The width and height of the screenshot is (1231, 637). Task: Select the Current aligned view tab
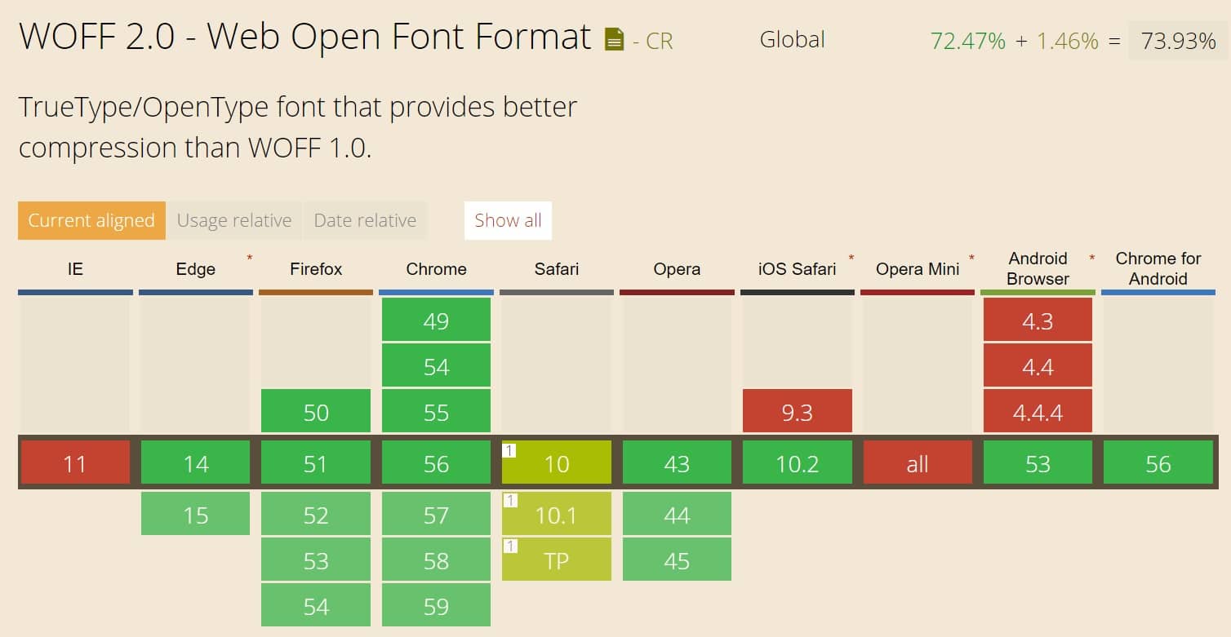pyautogui.click(x=91, y=220)
